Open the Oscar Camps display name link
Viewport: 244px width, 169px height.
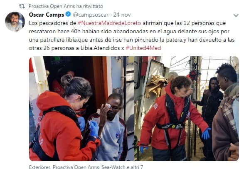(x=47, y=15)
